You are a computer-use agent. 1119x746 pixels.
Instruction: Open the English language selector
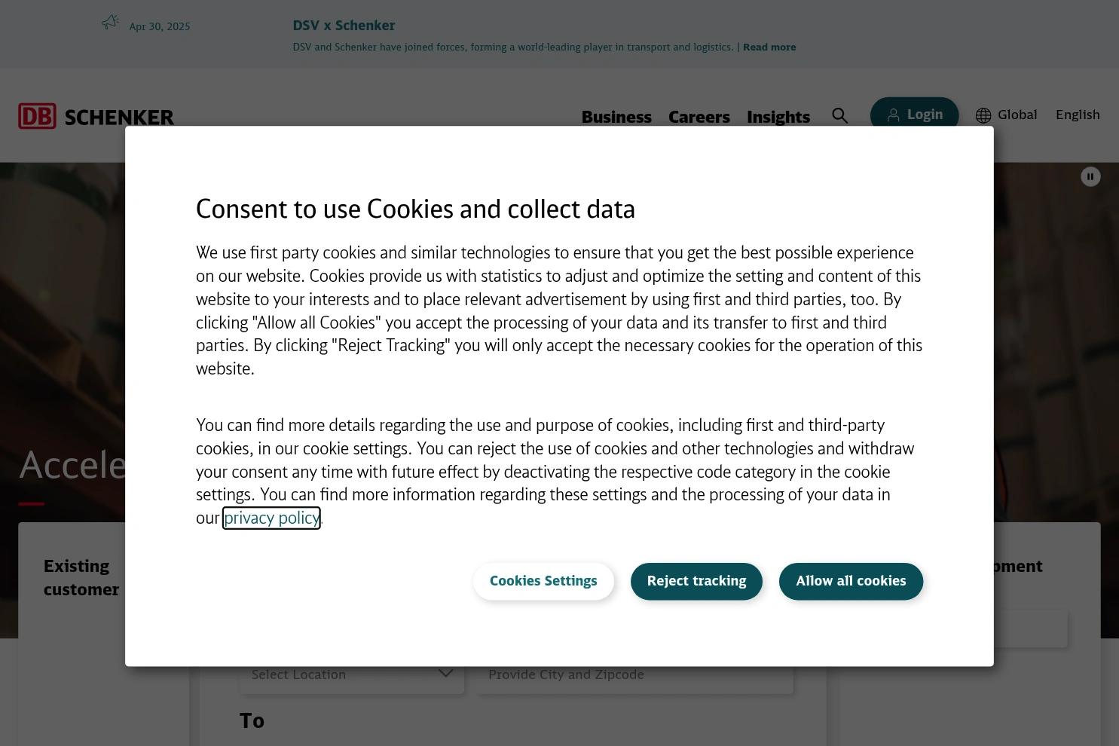(1078, 115)
